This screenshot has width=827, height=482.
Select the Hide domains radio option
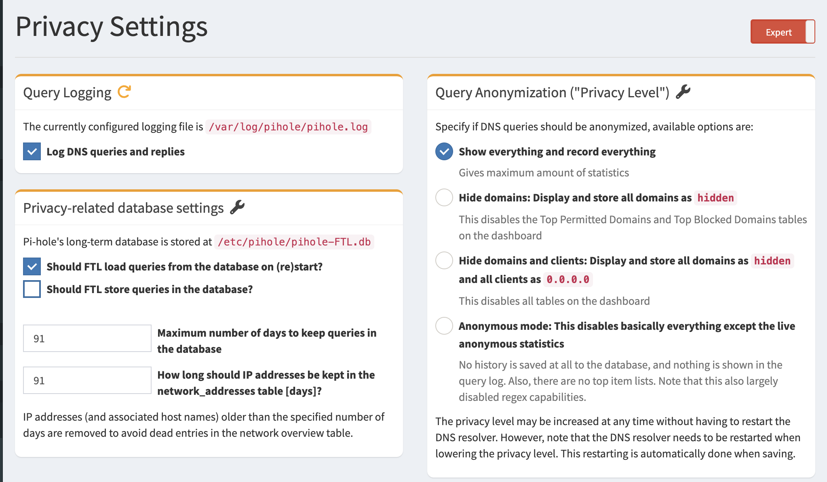(x=444, y=197)
